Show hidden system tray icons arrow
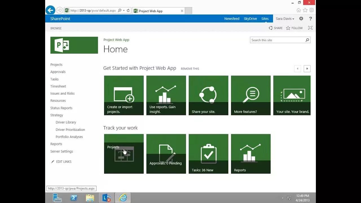The image size is (361, 203). 283,198
